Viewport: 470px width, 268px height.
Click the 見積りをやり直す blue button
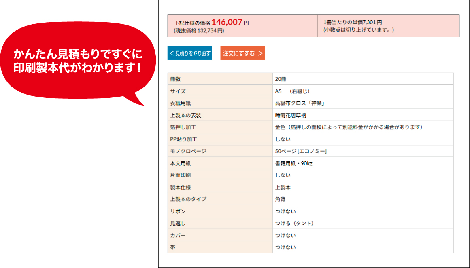(190, 53)
